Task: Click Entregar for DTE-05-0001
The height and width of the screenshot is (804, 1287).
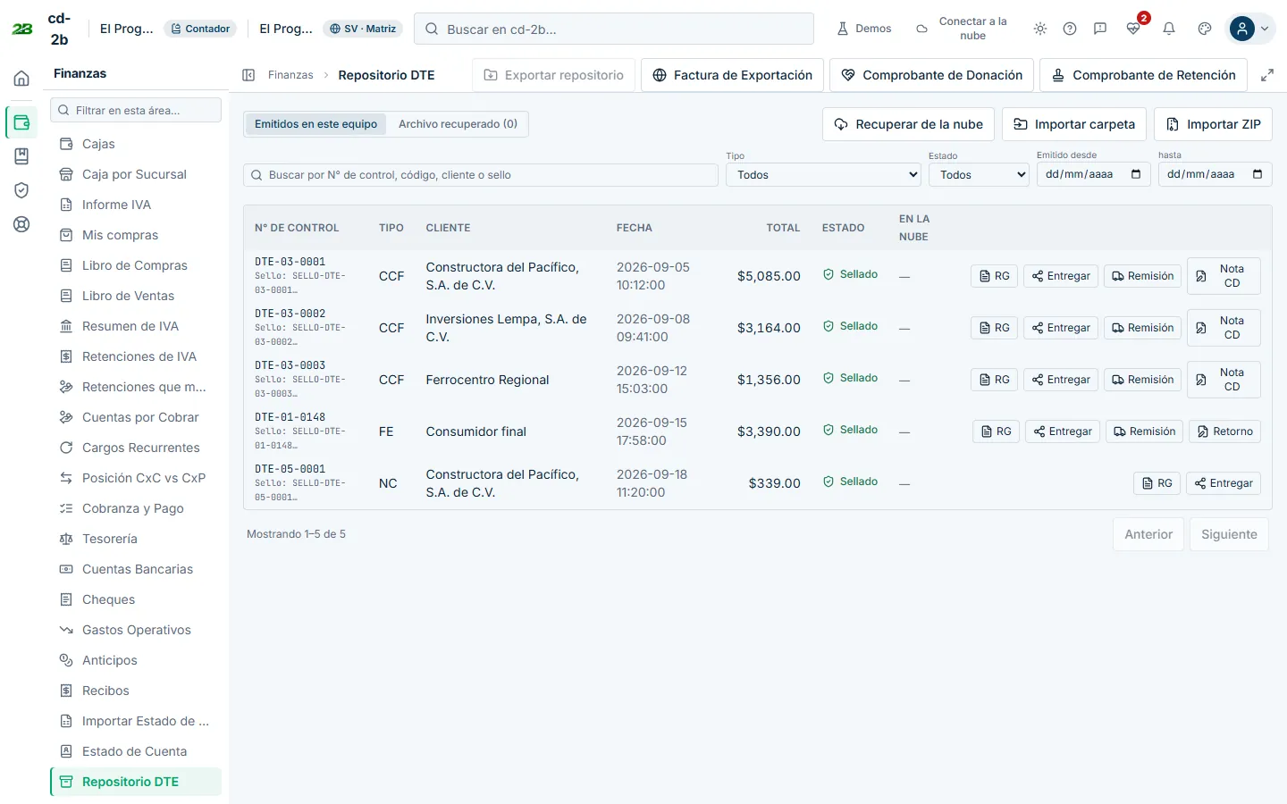Action: point(1224,483)
